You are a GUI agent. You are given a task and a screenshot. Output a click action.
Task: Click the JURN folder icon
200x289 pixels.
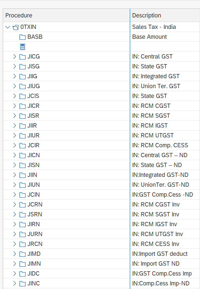click(x=22, y=234)
